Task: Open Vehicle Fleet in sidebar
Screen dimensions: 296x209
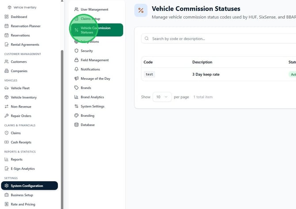Action: [20, 88]
